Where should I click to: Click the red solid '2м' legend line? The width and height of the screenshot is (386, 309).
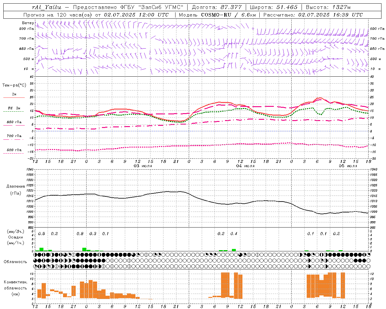pos(14,98)
